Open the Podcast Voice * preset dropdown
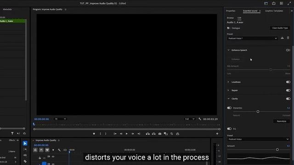This screenshot has height=165, width=294. pos(252,38)
